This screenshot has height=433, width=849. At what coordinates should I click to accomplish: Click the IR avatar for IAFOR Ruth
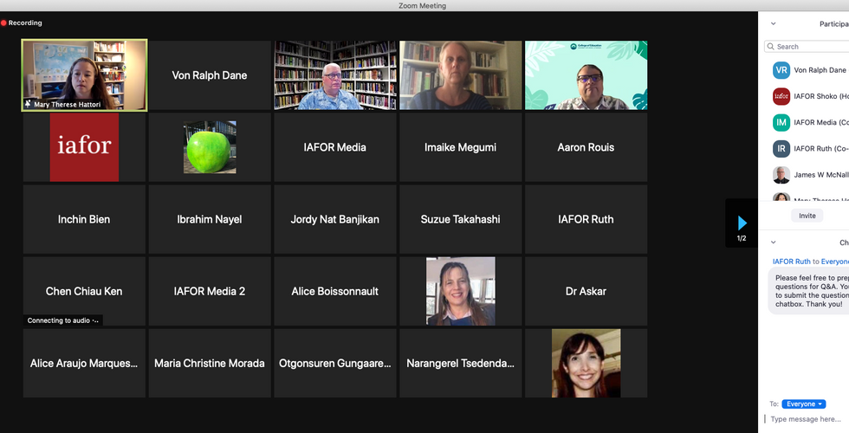pyautogui.click(x=781, y=148)
